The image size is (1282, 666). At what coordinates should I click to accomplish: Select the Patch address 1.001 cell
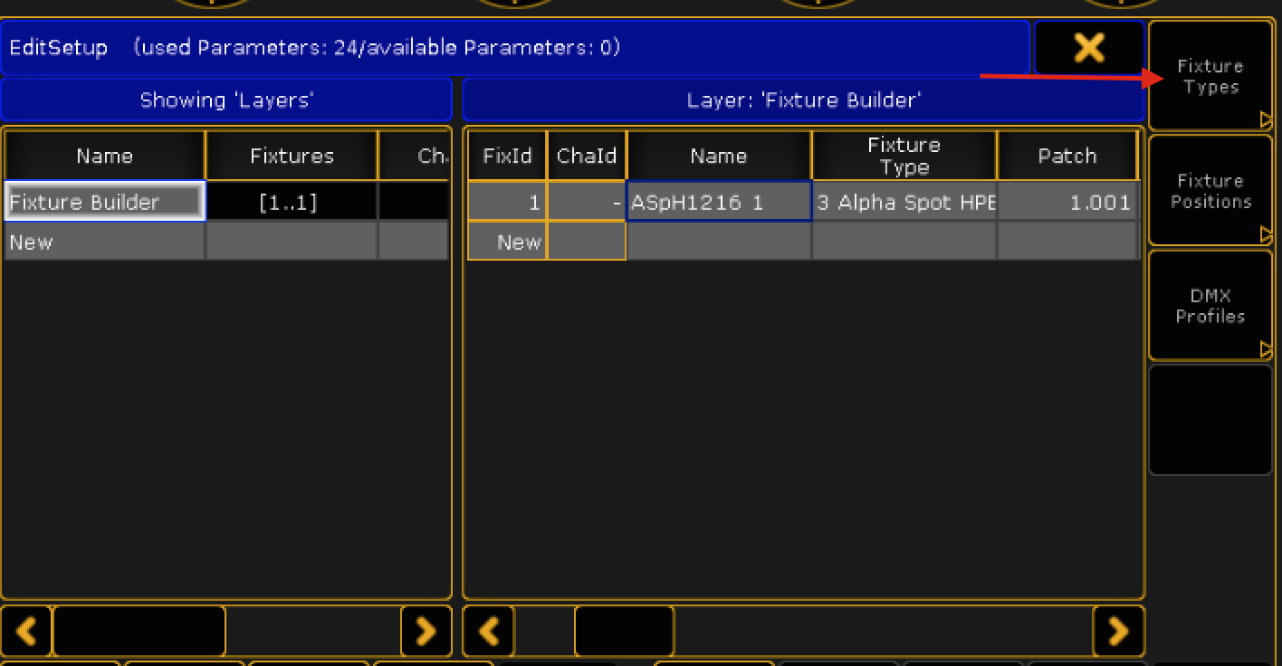click(x=1067, y=202)
